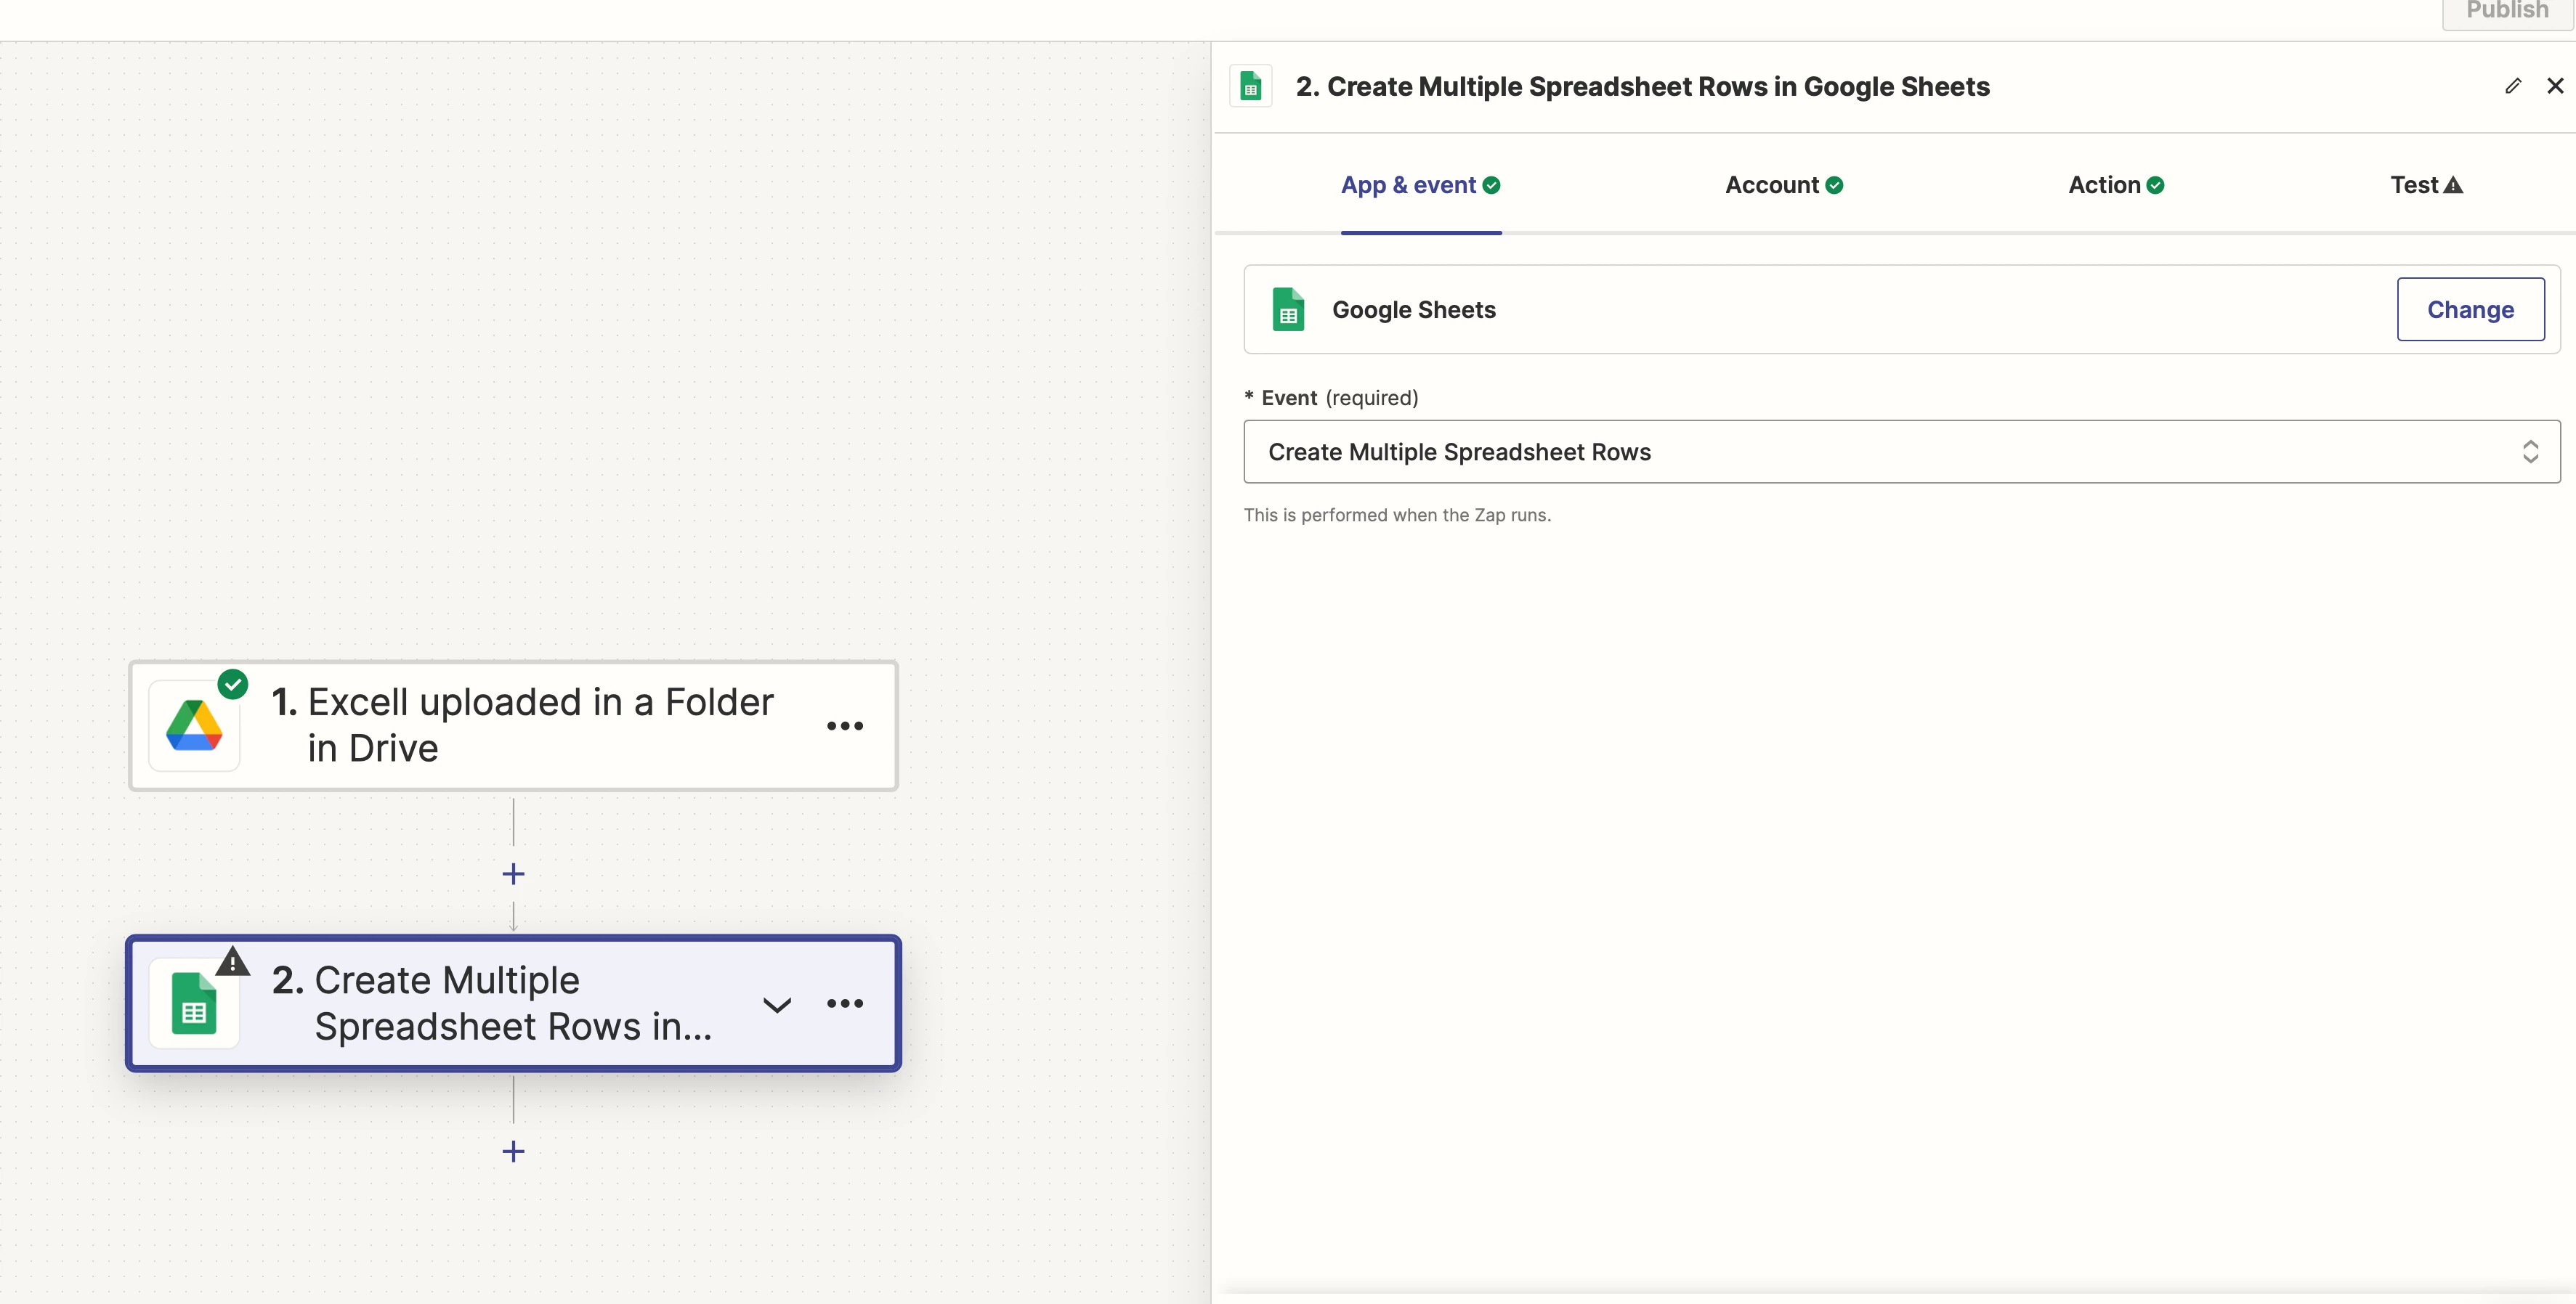Click the Change app button
Viewport: 2576px width, 1304px height.
pyautogui.click(x=2470, y=310)
